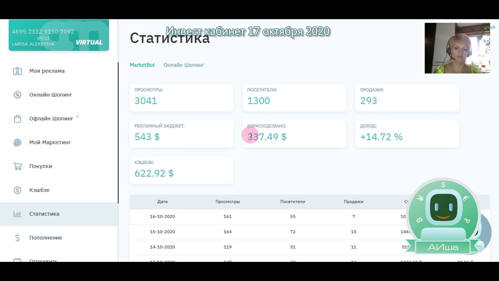
Task: Click the date 14-10-2020 row
Action: pyautogui.click(x=163, y=247)
